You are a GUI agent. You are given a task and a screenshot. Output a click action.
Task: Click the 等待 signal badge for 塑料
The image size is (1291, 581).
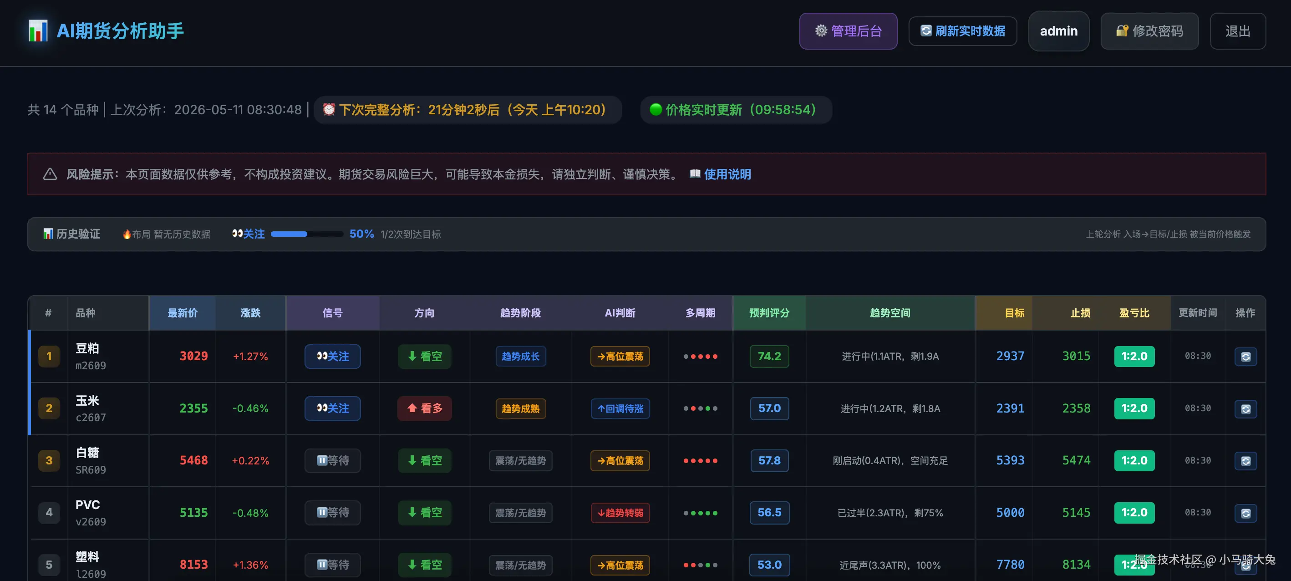coord(332,565)
